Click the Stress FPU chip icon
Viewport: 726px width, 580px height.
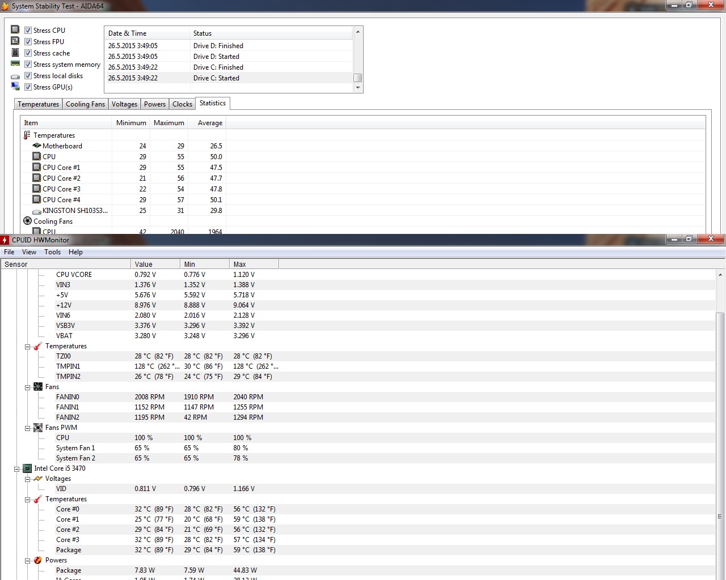click(15, 41)
